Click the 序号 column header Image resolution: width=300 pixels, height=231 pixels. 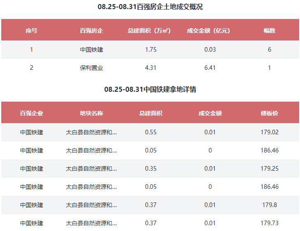[x=31, y=31]
